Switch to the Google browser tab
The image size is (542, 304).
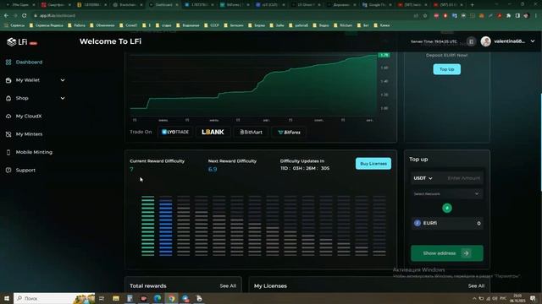tap(377, 5)
